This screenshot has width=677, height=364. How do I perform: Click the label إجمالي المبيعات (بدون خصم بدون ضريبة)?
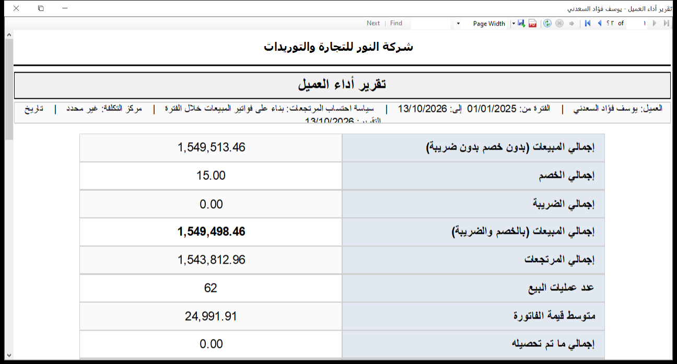[x=511, y=148]
